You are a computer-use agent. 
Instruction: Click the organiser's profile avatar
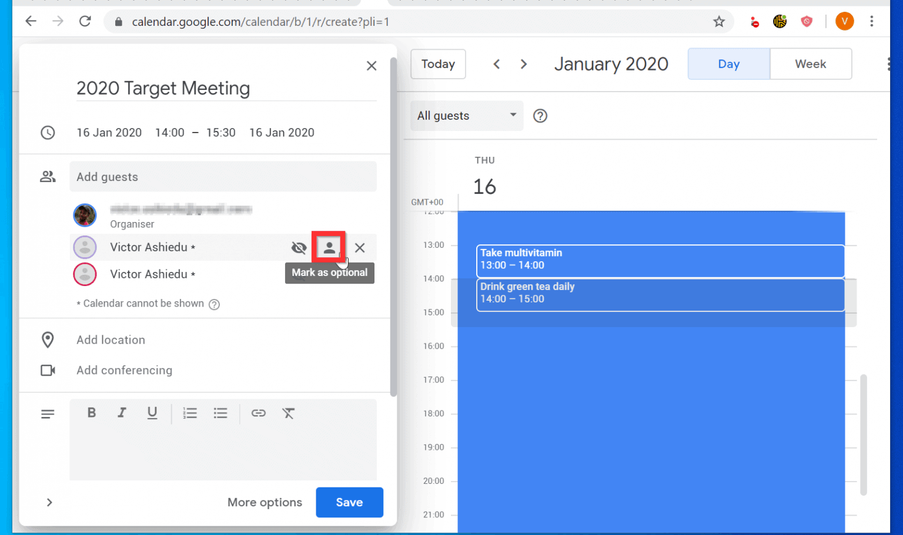[85, 216]
